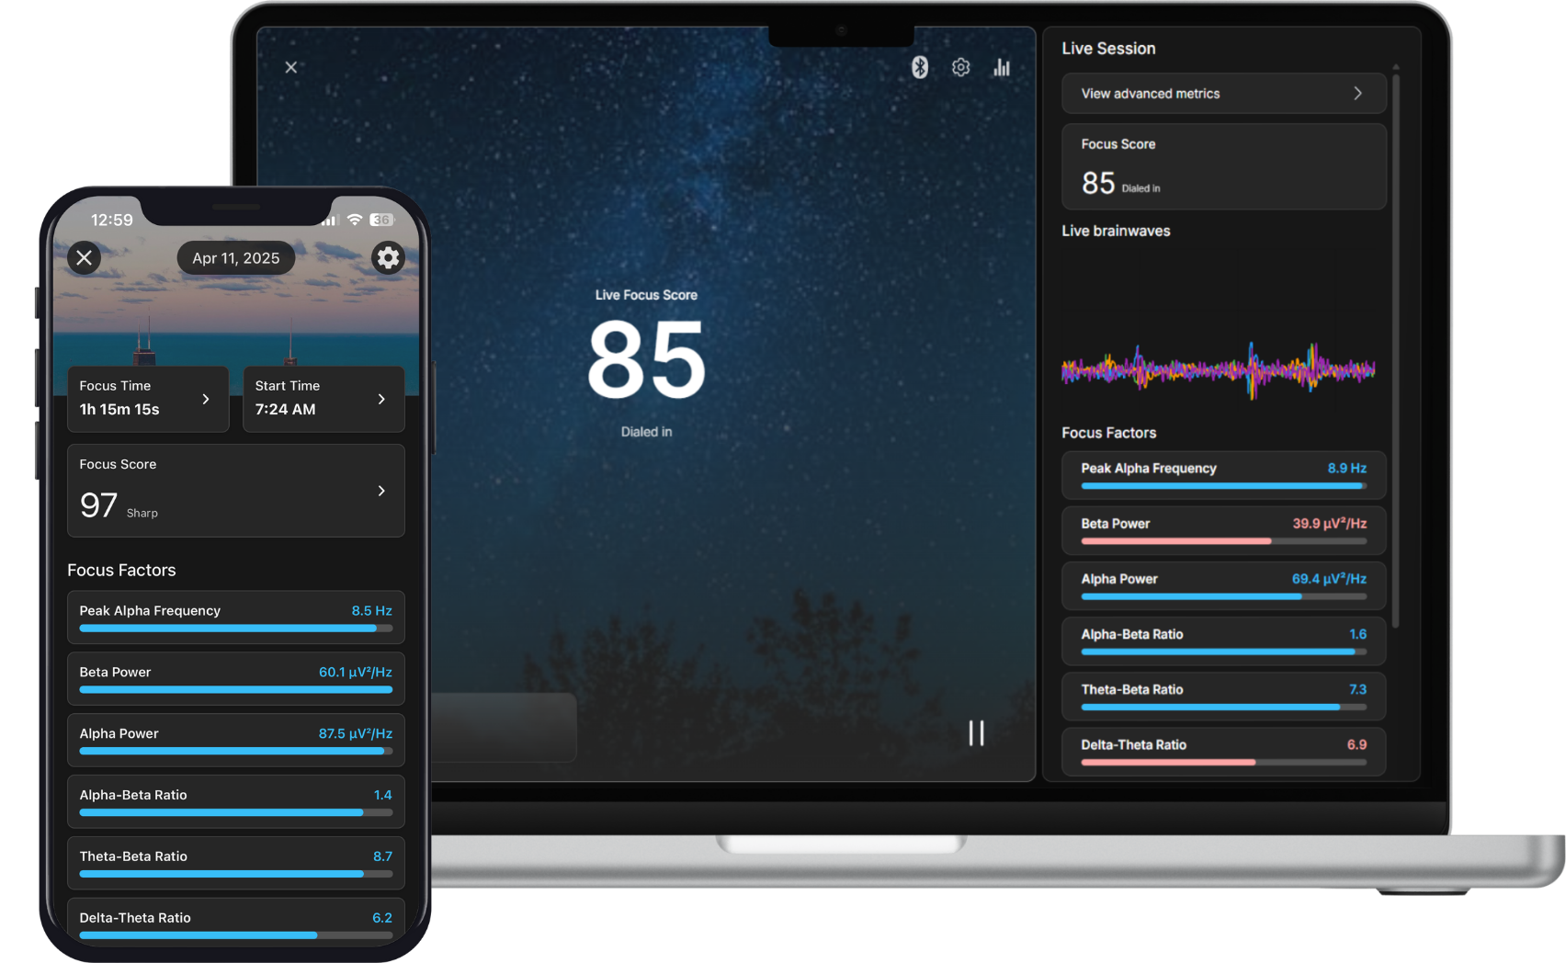Click the Live Session panel scrollbar
The height and width of the screenshot is (963, 1566).
point(1396,349)
